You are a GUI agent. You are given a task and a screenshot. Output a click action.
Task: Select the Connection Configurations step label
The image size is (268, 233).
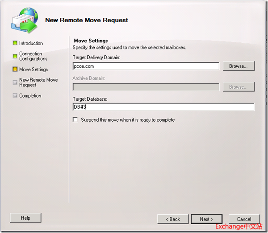tap(33, 56)
